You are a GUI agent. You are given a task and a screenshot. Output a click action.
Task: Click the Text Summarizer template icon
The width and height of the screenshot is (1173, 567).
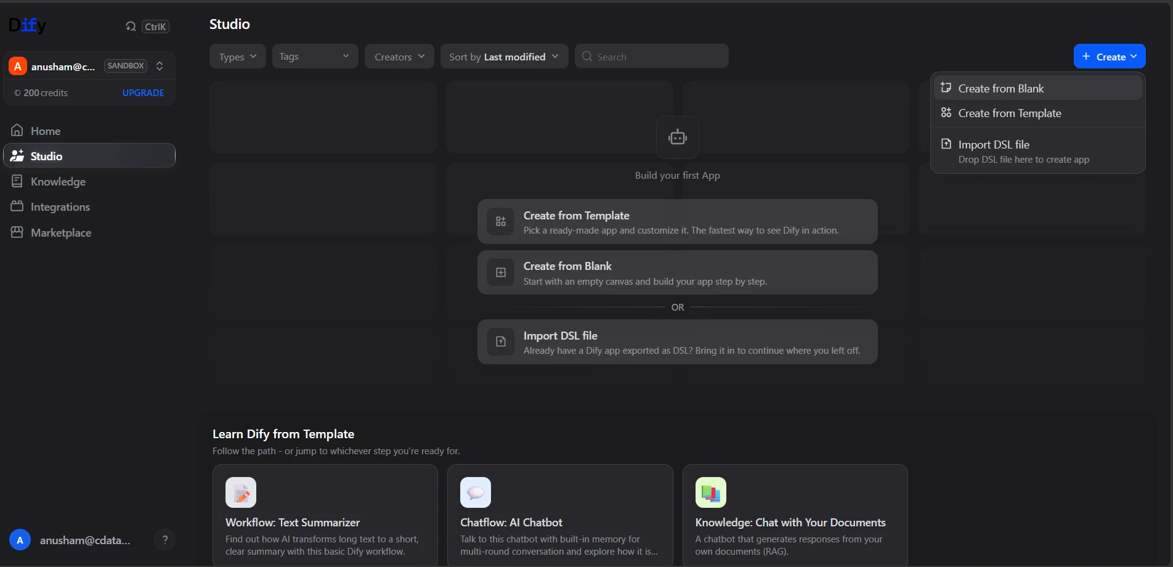[x=241, y=492]
